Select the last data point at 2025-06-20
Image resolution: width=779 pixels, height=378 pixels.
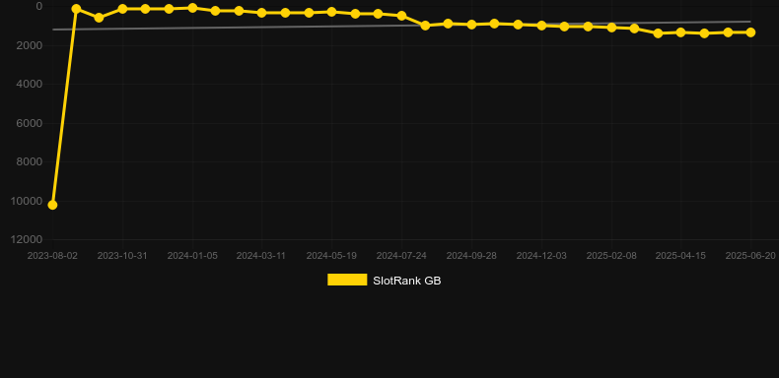pyautogui.click(x=750, y=32)
